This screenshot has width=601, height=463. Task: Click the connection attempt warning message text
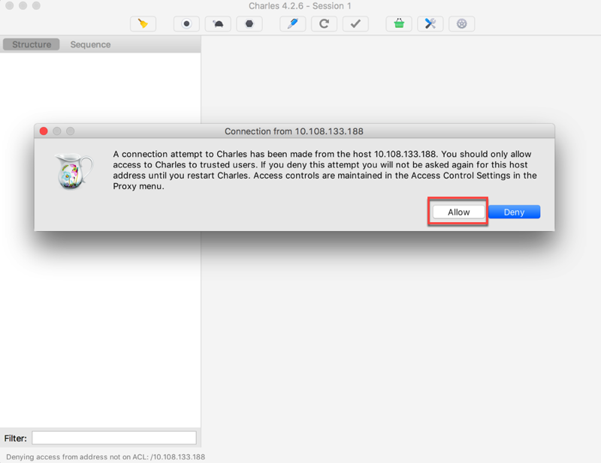click(325, 170)
